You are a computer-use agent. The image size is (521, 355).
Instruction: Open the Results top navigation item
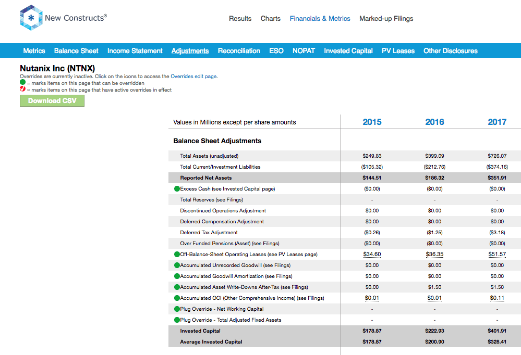240,19
